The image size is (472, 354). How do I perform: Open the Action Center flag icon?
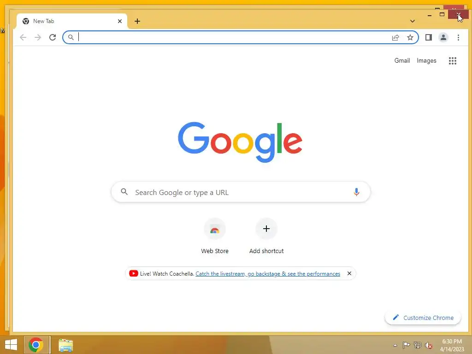point(406,345)
